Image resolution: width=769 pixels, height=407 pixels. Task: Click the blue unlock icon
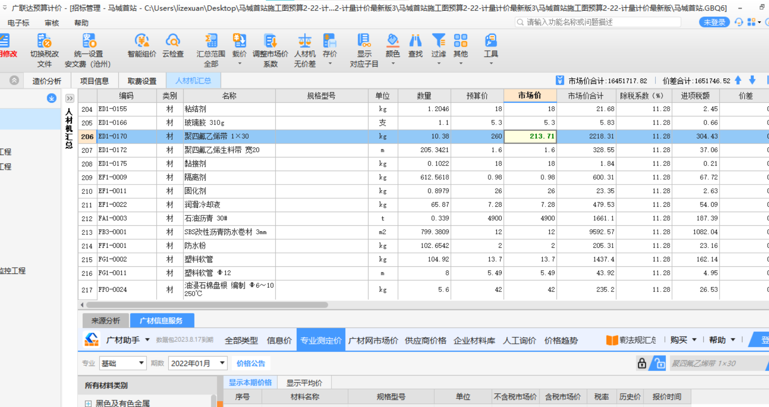tap(658, 363)
